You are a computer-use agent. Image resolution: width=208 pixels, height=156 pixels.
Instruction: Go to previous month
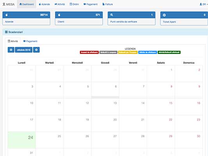[11, 50]
